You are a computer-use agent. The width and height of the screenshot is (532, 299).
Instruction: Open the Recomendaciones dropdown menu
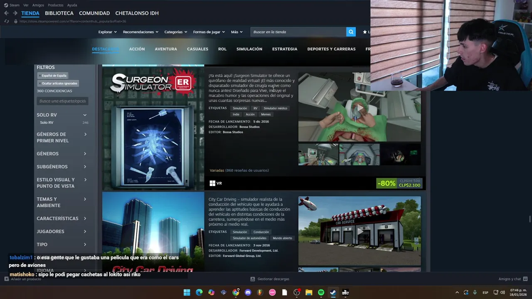point(140,32)
